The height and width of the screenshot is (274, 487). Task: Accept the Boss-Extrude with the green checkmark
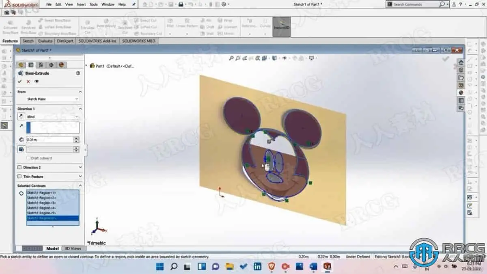(20, 82)
